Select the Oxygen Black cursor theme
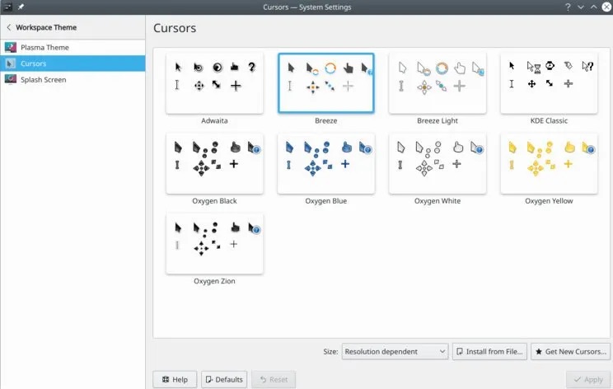Image resolution: width=613 pixels, height=389 pixels. click(214, 163)
